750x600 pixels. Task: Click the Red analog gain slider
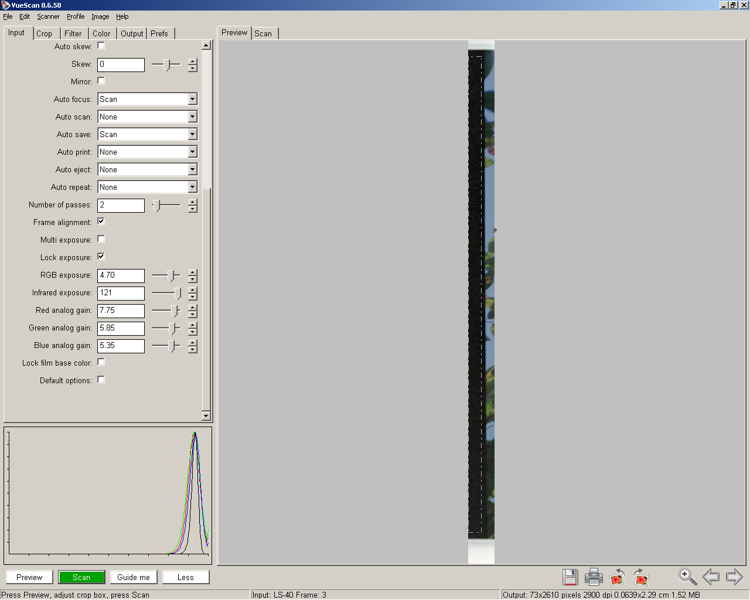click(x=166, y=311)
